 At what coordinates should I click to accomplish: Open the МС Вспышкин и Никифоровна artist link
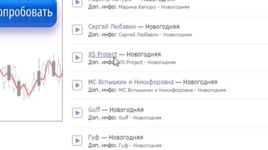(x=131, y=82)
